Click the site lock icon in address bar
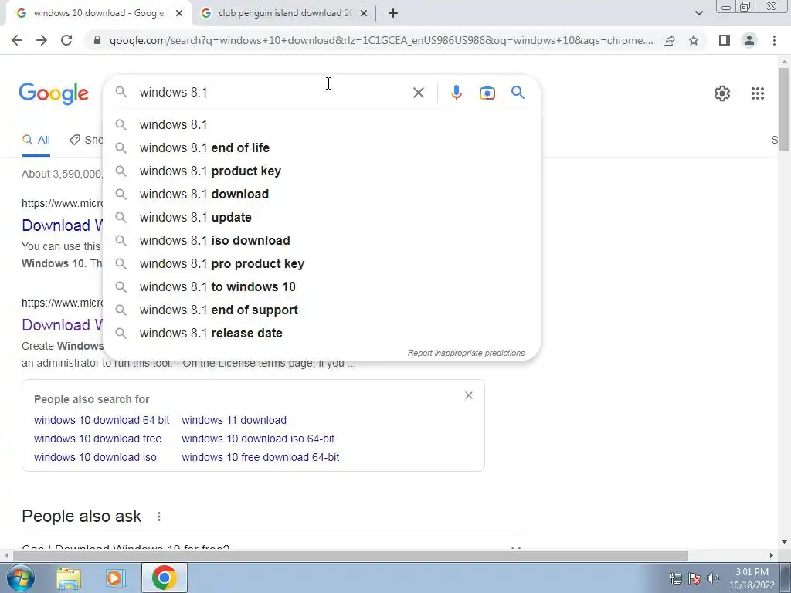Image resolution: width=791 pixels, height=593 pixels. [97, 40]
